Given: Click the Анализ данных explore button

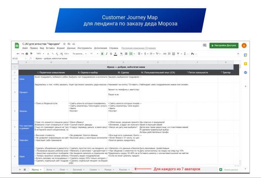Looking at the screenshot, I should coord(228,169).
